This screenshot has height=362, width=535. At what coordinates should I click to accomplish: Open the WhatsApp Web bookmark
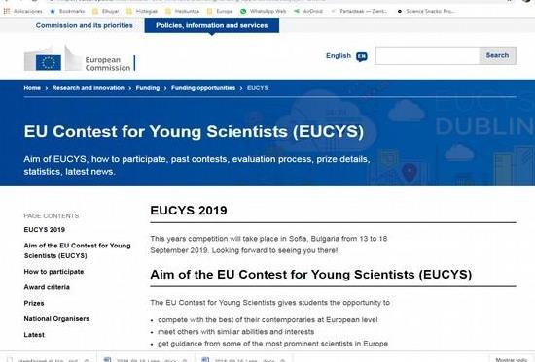coord(263,11)
